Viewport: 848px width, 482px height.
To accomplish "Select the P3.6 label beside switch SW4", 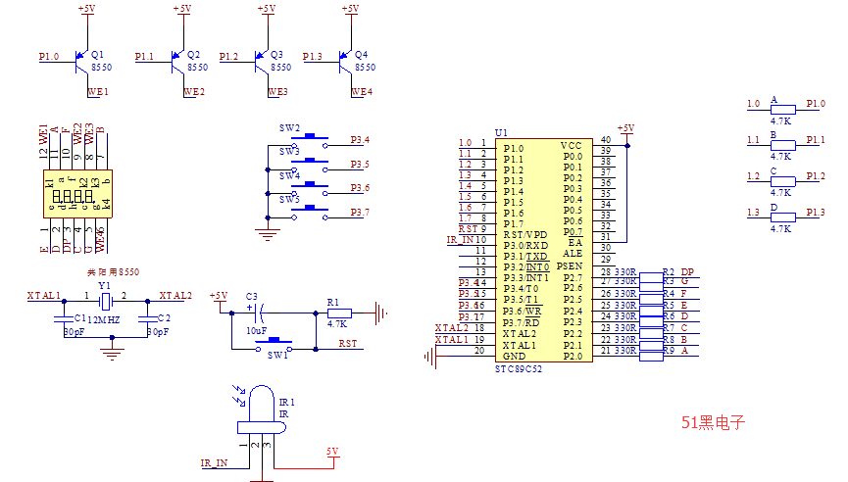I will point(360,188).
